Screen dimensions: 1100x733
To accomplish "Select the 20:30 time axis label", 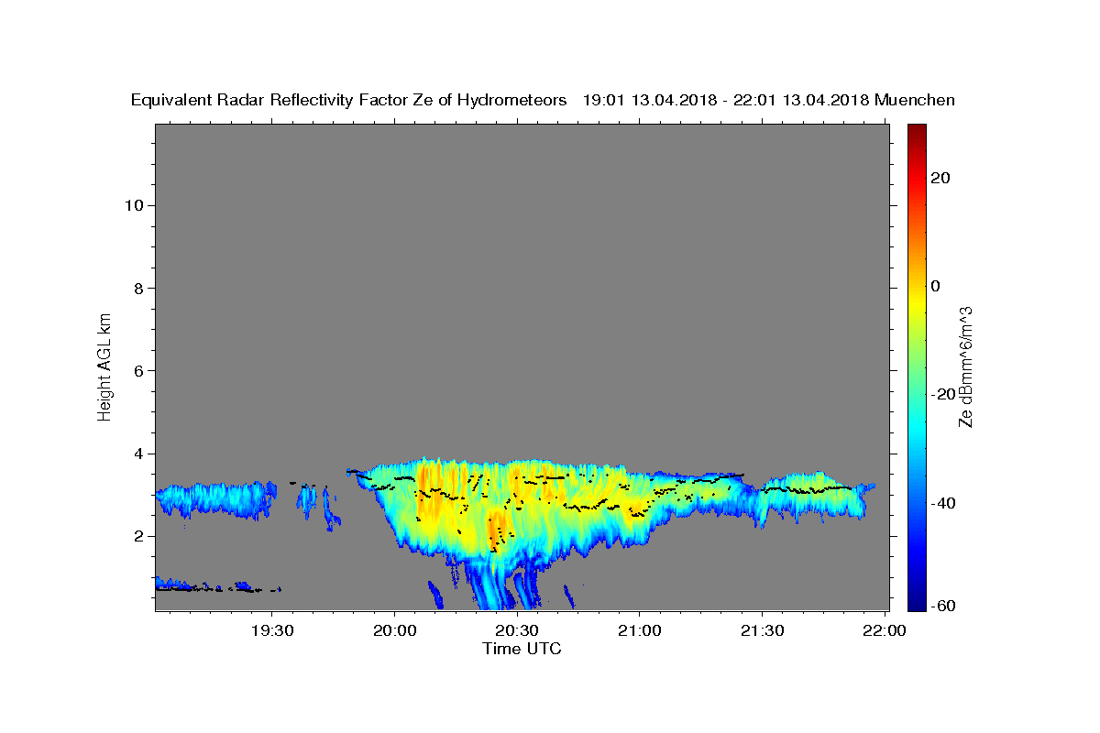I will 517,630.
